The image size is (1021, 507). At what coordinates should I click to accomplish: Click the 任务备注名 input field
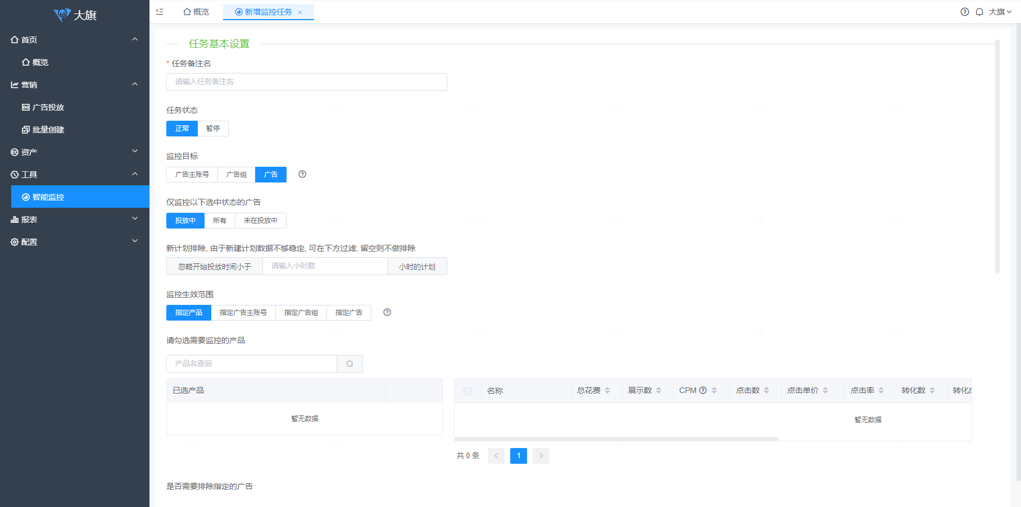click(x=306, y=82)
